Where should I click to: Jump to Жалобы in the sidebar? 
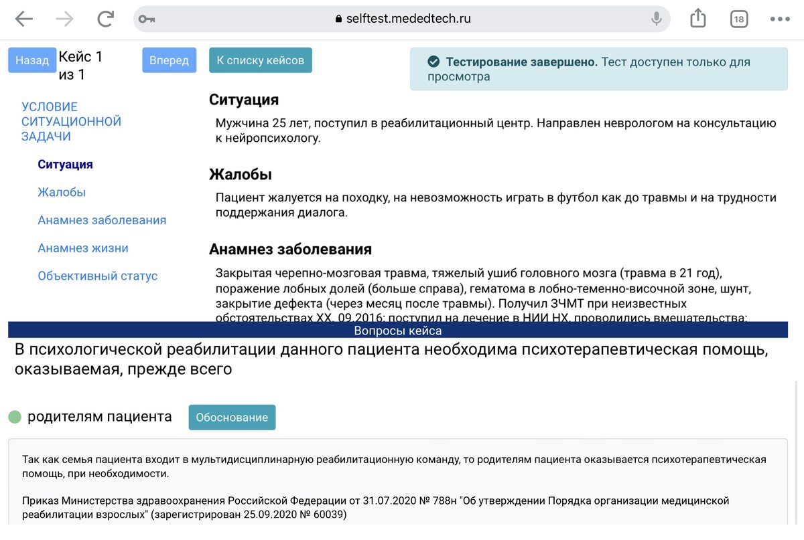click(x=62, y=193)
